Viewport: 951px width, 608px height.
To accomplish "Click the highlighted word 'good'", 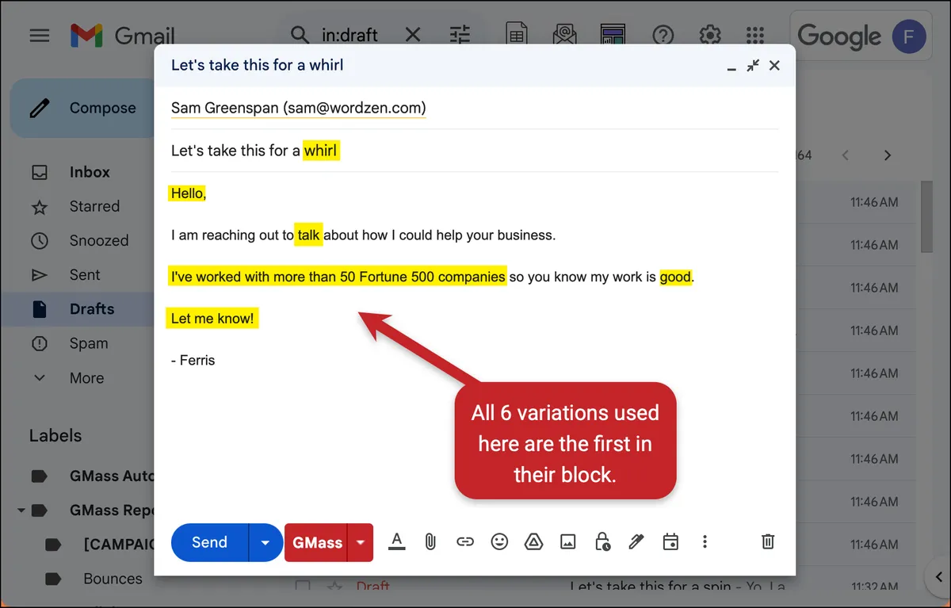I will click(x=676, y=277).
